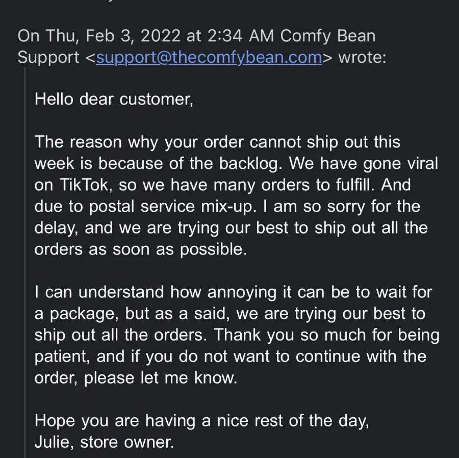Click the line starting 'The reason why your order'
The image size is (459, 458).
217,142
